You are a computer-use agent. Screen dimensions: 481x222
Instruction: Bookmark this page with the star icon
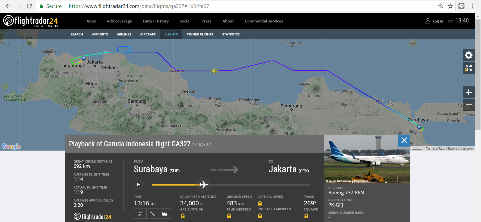pyautogui.click(x=450, y=6)
